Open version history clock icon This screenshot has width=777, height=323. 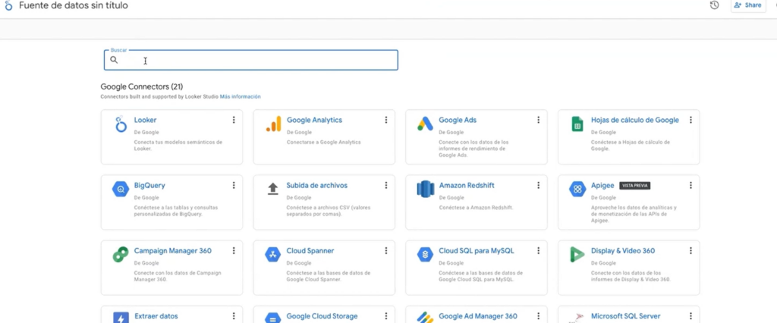(714, 5)
